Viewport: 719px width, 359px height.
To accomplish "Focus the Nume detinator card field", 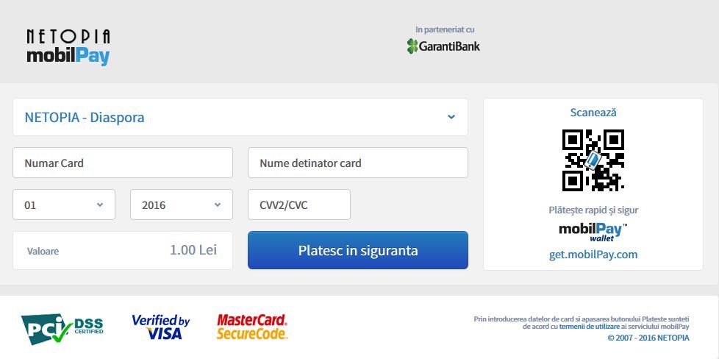I will click(358, 163).
